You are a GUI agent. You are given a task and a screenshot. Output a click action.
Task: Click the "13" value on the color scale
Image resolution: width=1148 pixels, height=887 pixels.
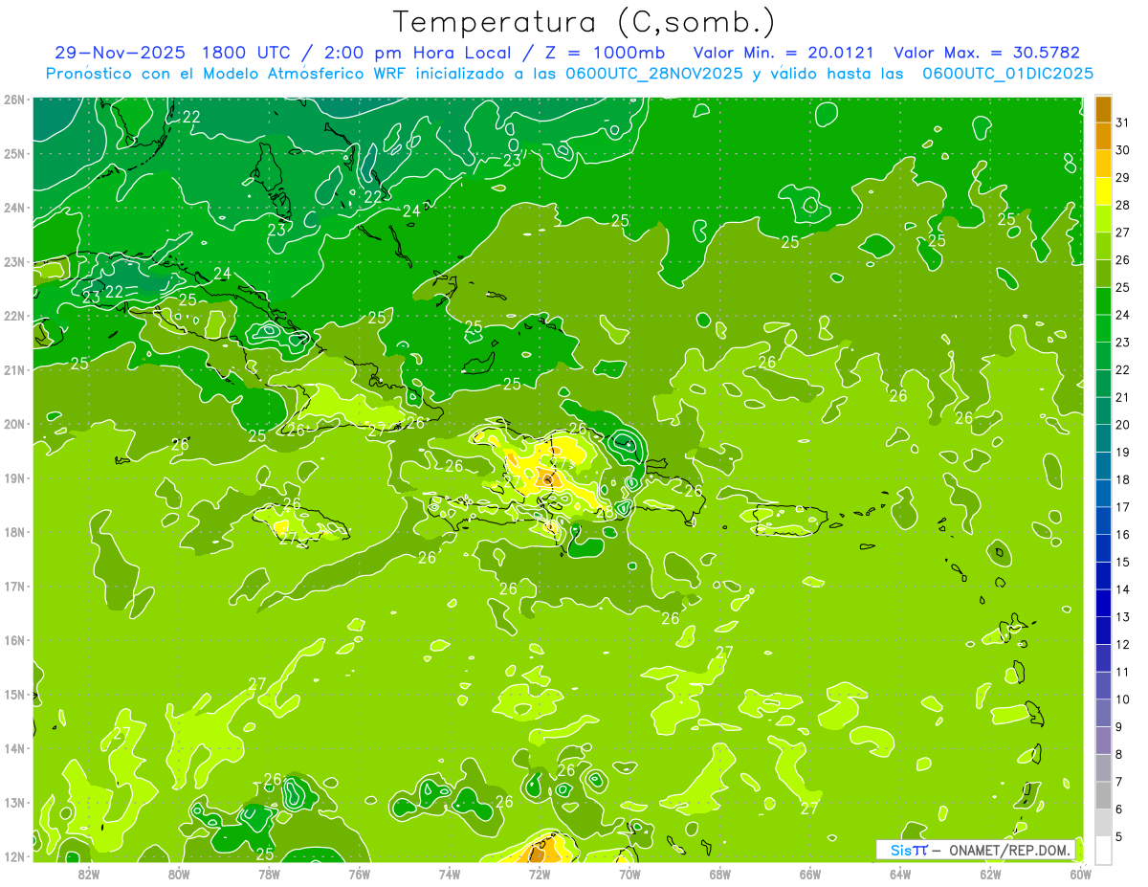point(1123,617)
